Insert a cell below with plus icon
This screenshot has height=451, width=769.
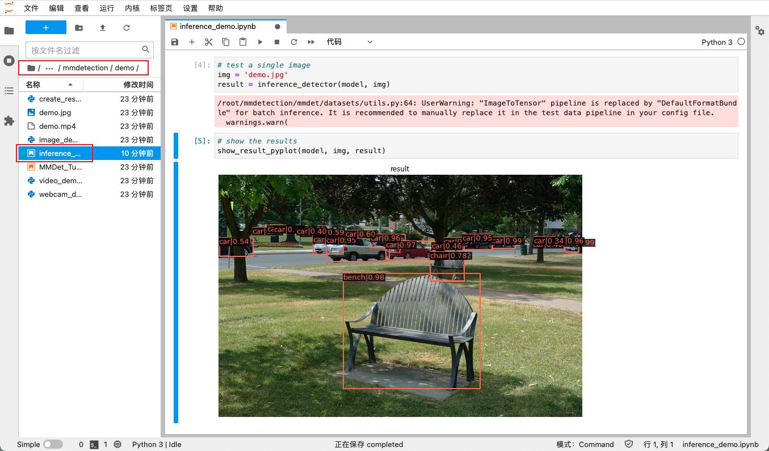pyautogui.click(x=192, y=42)
